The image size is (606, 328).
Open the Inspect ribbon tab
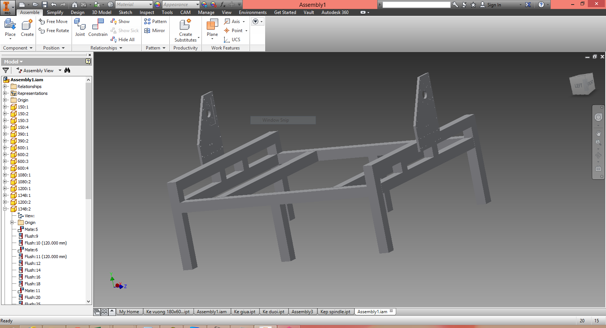click(147, 12)
